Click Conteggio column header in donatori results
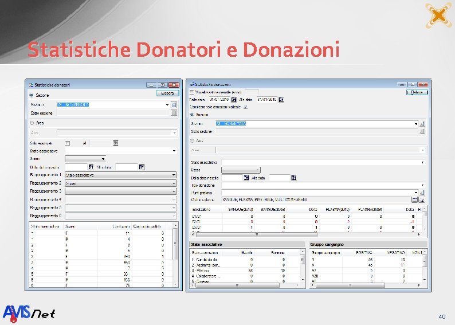 pyautogui.click(x=115, y=226)
